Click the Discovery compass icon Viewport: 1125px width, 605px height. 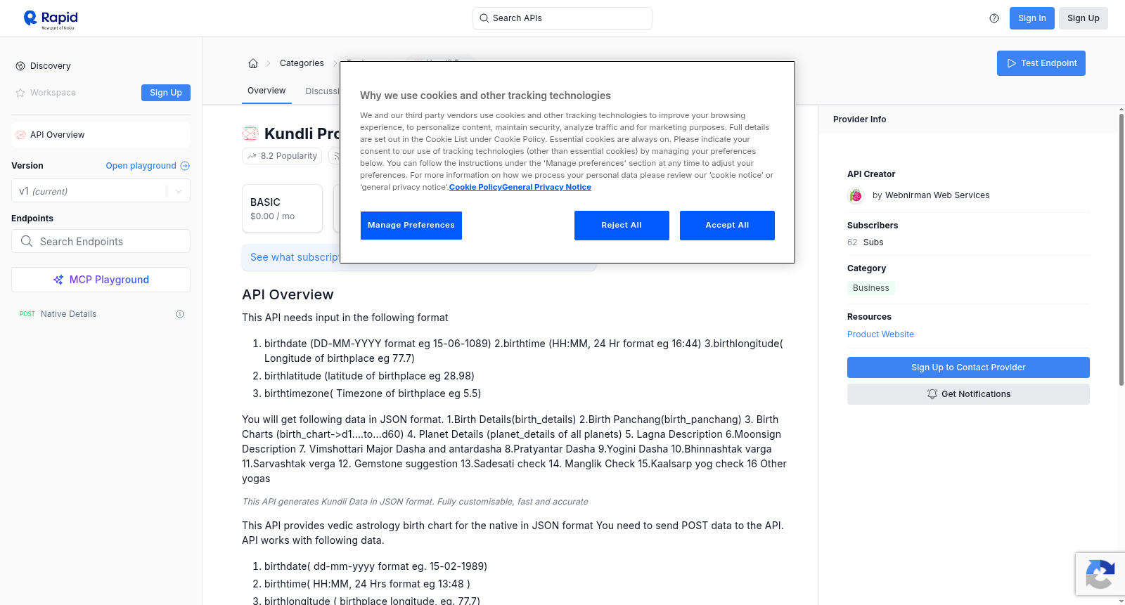click(x=20, y=66)
